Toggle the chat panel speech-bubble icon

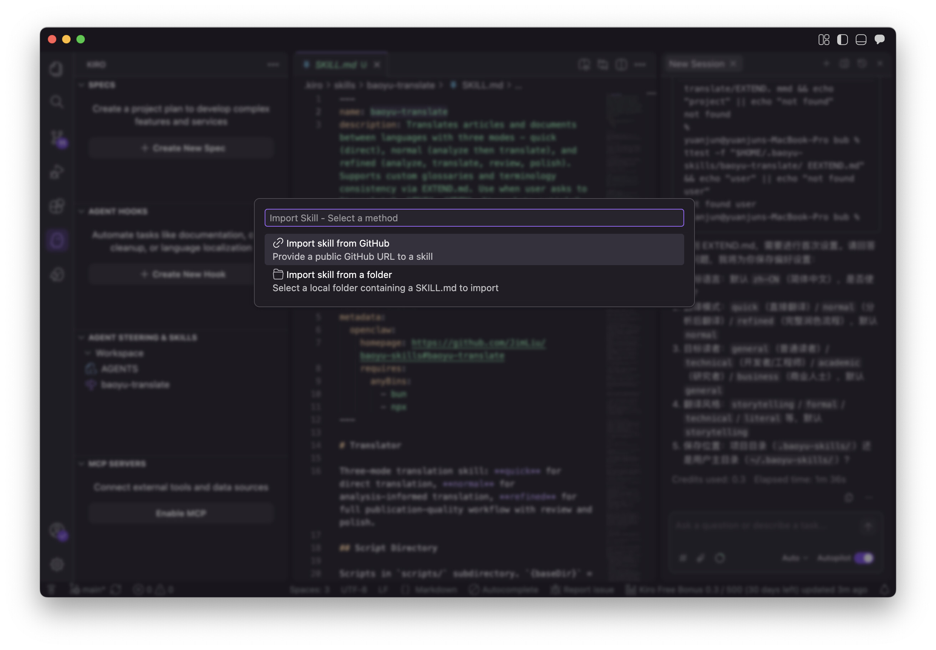point(879,40)
